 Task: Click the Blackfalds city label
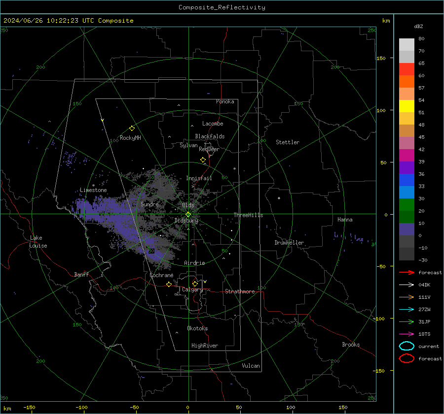click(210, 136)
